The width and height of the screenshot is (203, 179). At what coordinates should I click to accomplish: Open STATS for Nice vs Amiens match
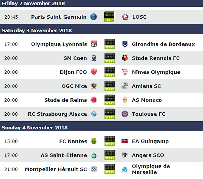point(110,86)
